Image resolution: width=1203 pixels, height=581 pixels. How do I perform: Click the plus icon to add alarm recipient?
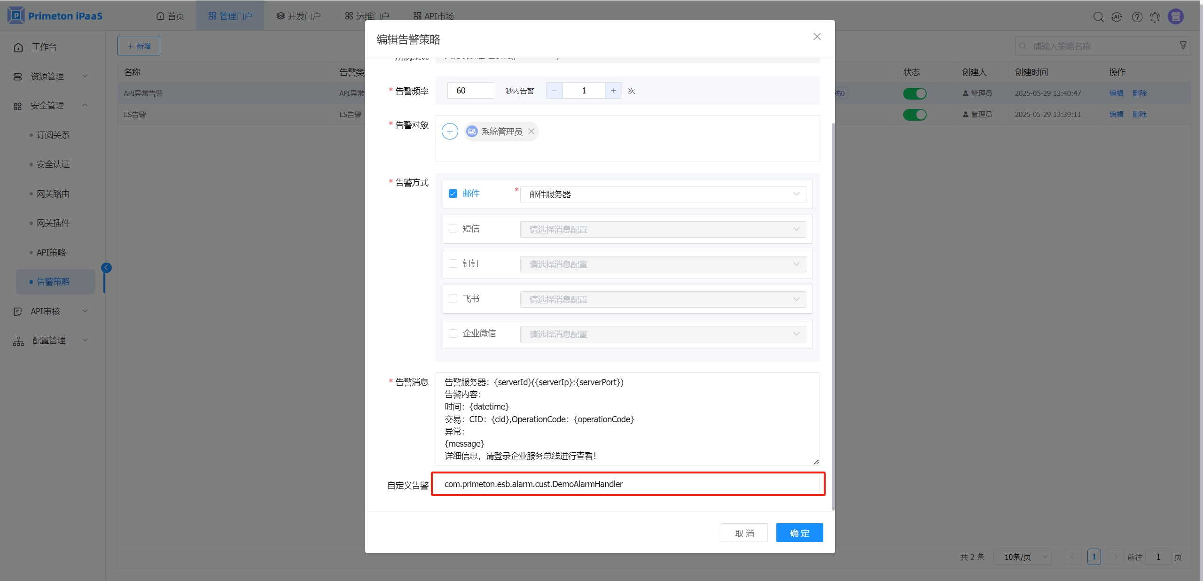pos(450,132)
